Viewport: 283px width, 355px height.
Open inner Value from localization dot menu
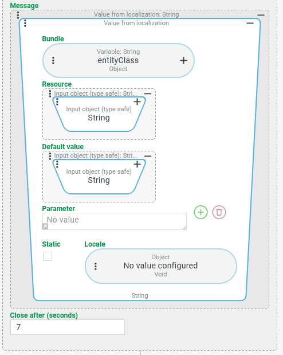(25, 23)
